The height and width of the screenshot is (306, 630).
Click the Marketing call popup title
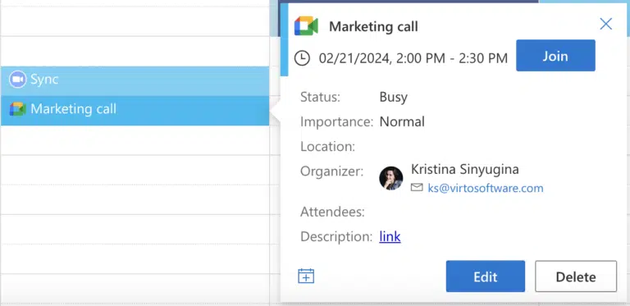(373, 27)
